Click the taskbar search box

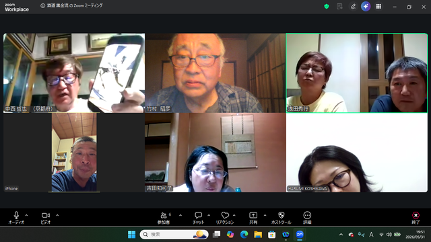(174, 235)
